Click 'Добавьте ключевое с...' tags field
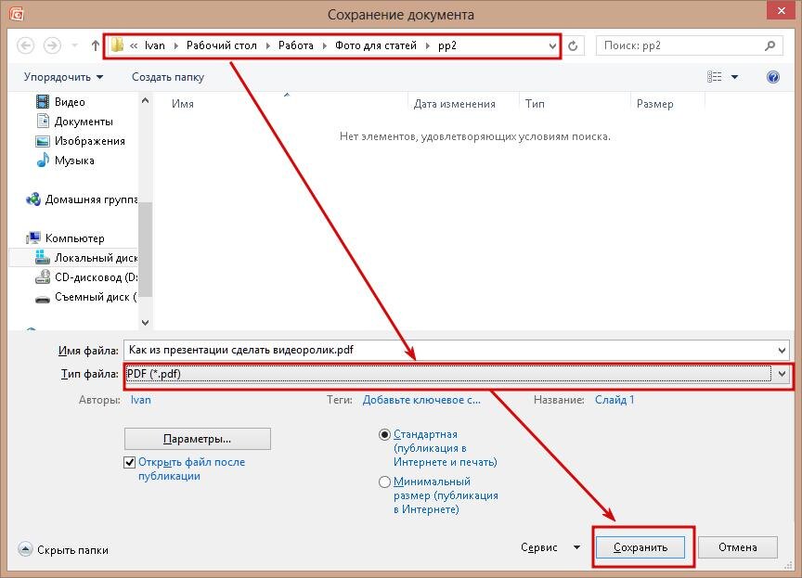The width and height of the screenshot is (802, 578). [x=421, y=400]
